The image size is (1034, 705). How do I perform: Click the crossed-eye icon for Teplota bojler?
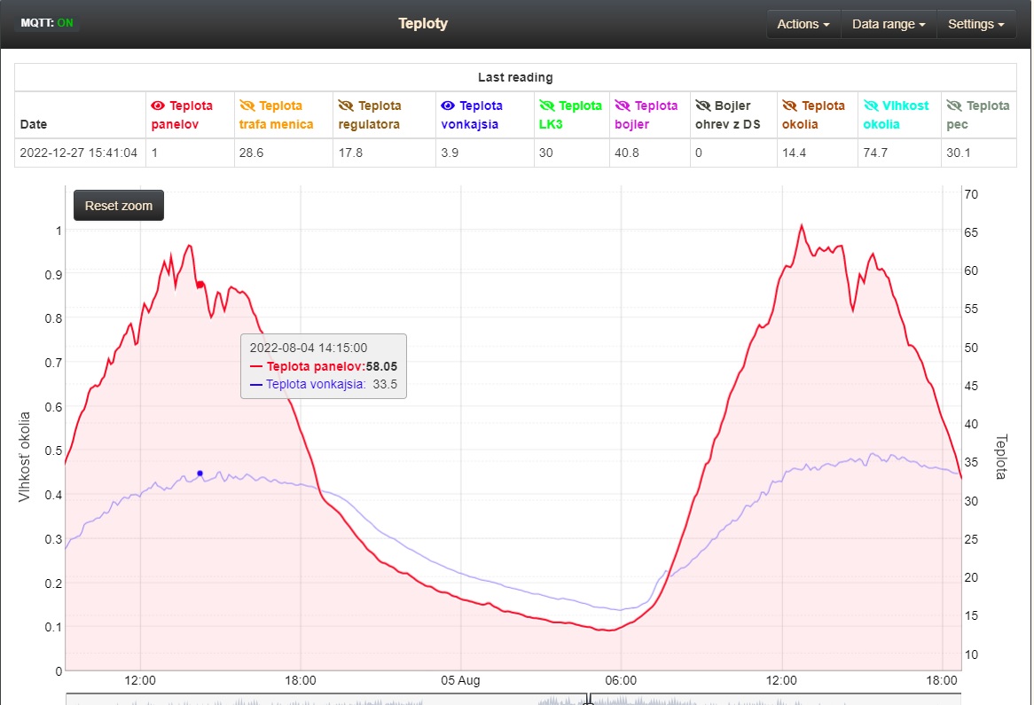(623, 106)
